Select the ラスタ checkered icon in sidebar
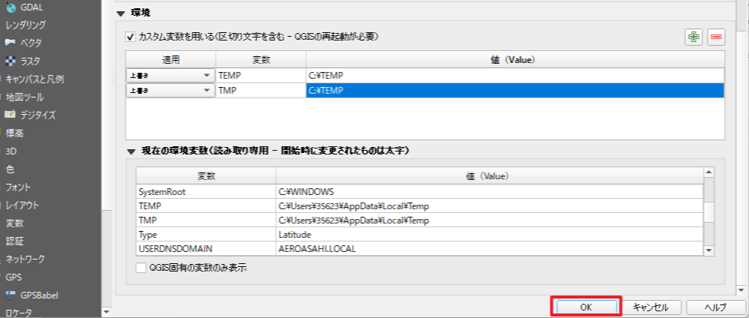The image size is (749, 318). tap(11, 61)
